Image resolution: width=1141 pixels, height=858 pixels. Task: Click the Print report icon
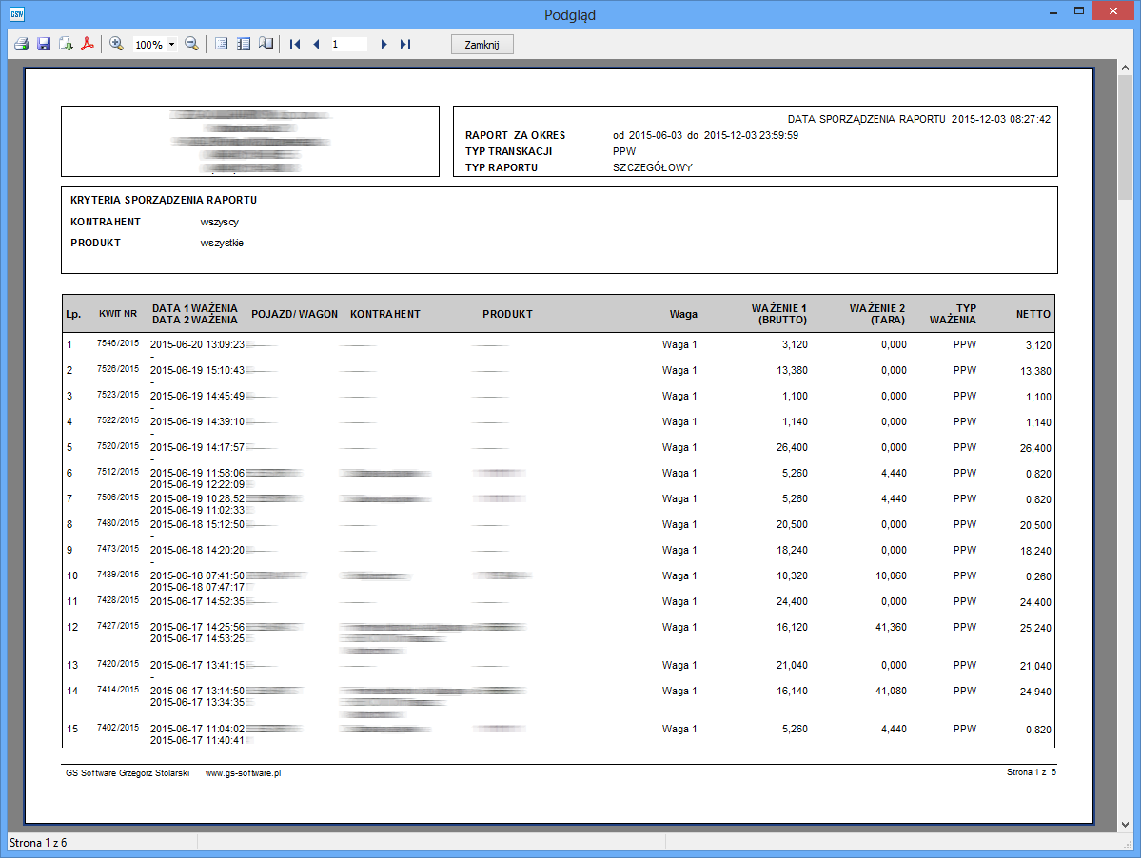(x=21, y=44)
